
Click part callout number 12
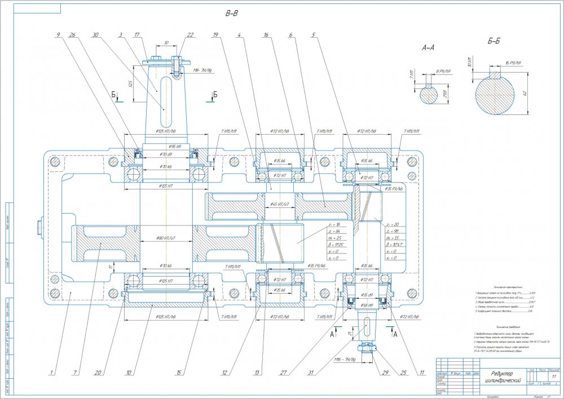224,373
